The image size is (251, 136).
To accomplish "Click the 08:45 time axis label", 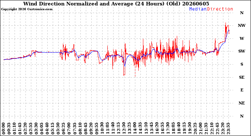I will coord(85,128).
